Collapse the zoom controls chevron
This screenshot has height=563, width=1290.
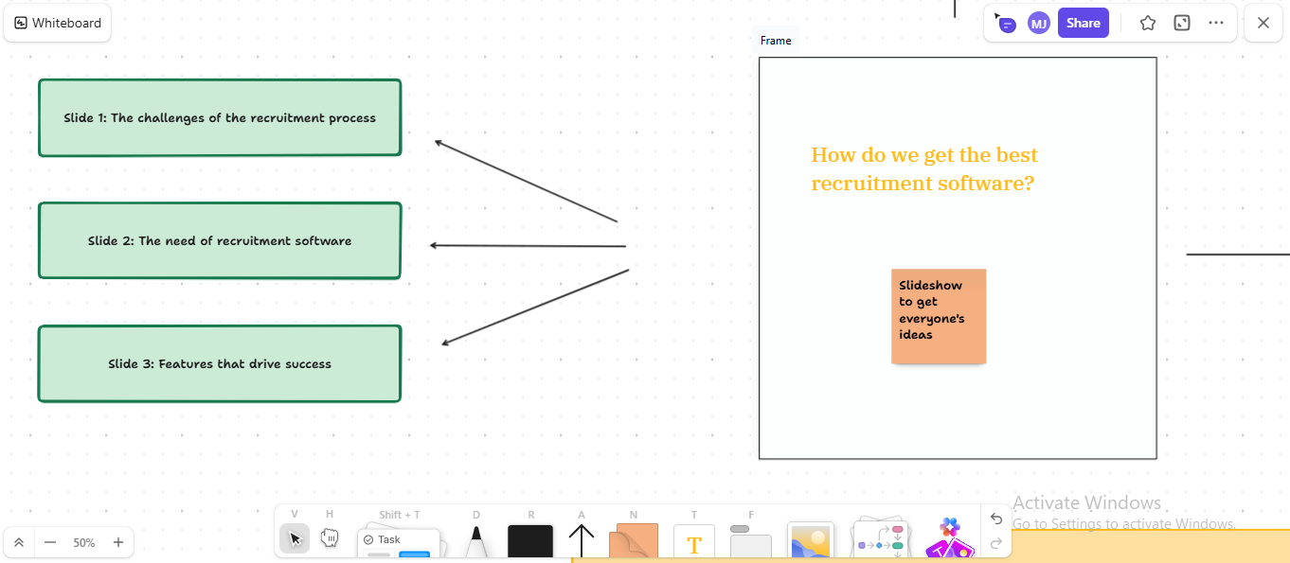tap(19, 542)
